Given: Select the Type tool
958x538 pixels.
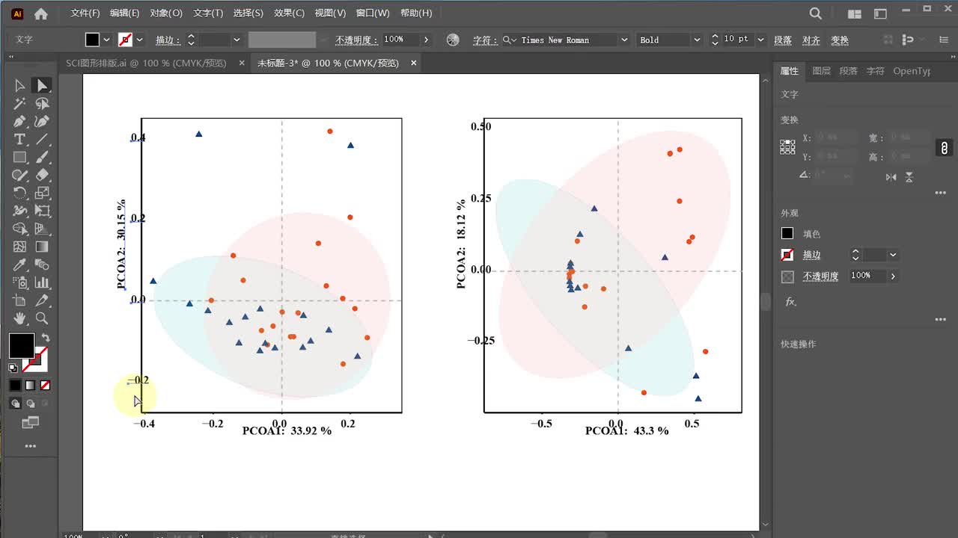Looking at the screenshot, I should pos(20,140).
